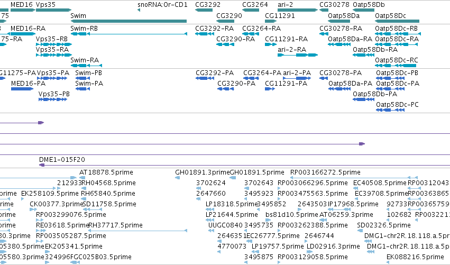The width and height of the screenshot is (450, 265).
Task: Select the long Swim gene bar
Action: coord(128,21)
